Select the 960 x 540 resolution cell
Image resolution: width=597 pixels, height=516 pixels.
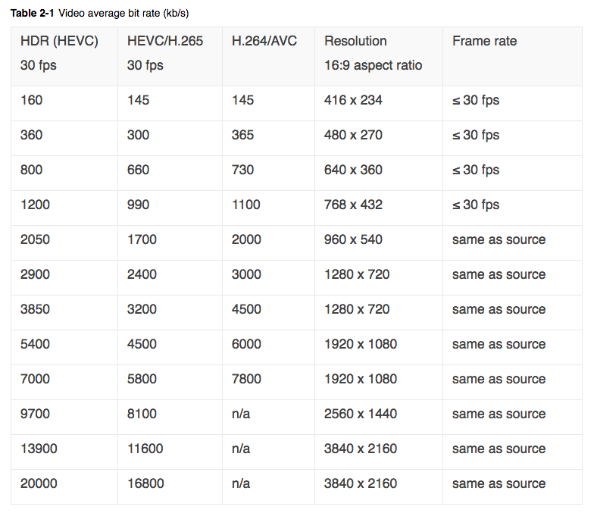[x=379, y=243]
